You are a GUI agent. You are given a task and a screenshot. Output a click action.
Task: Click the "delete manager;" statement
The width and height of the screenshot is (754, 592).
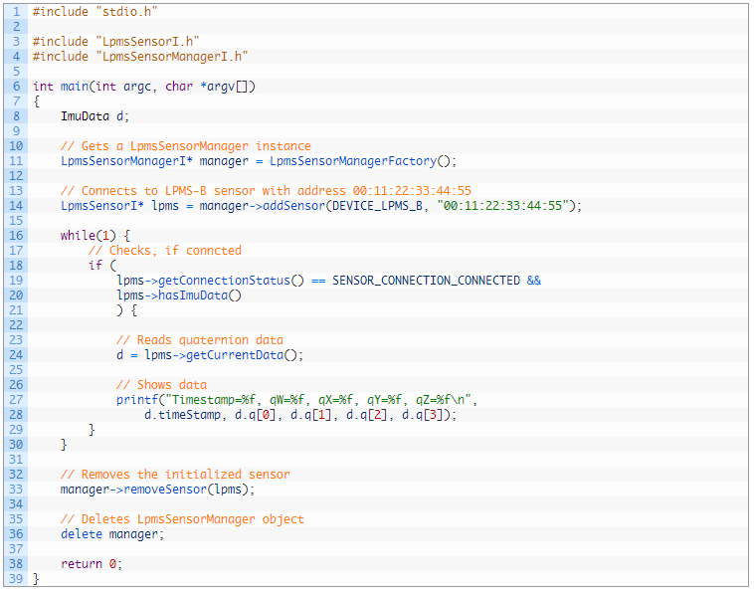point(111,534)
